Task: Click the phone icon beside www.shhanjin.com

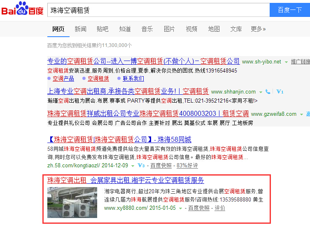Action: click(268, 91)
